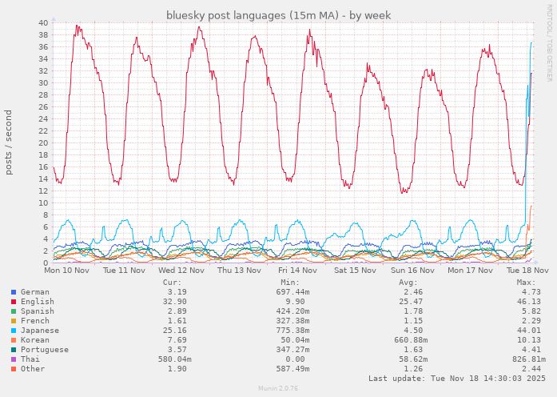Click the 'Mon 10 Nov' axis label
Viewport: 557px width, 397px height.
pos(66,271)
